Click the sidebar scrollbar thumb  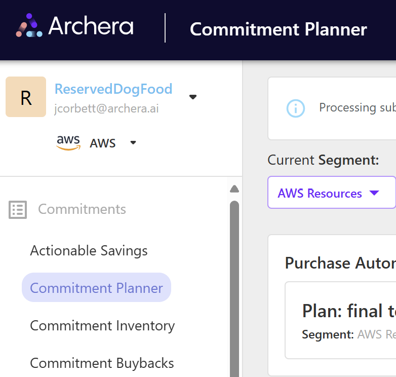pyautogui.click(x=234, y=289)
